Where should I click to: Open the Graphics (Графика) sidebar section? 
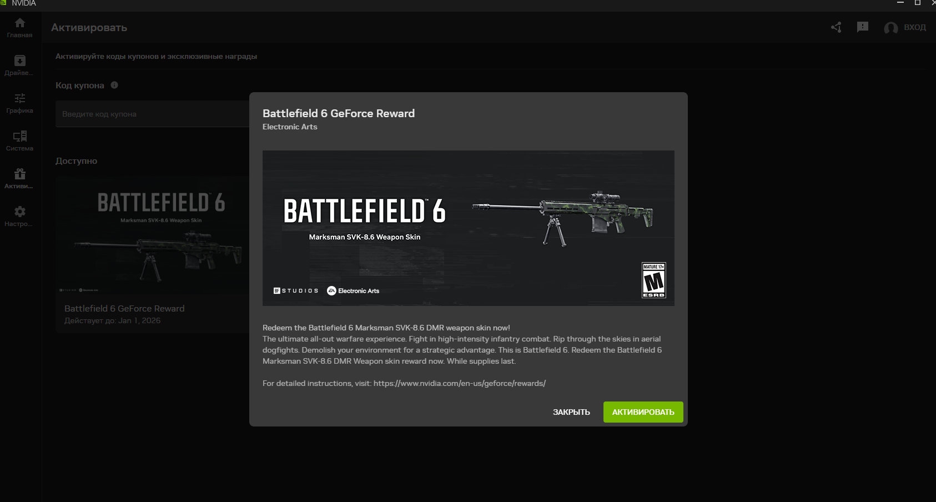[x=20, y=103]
